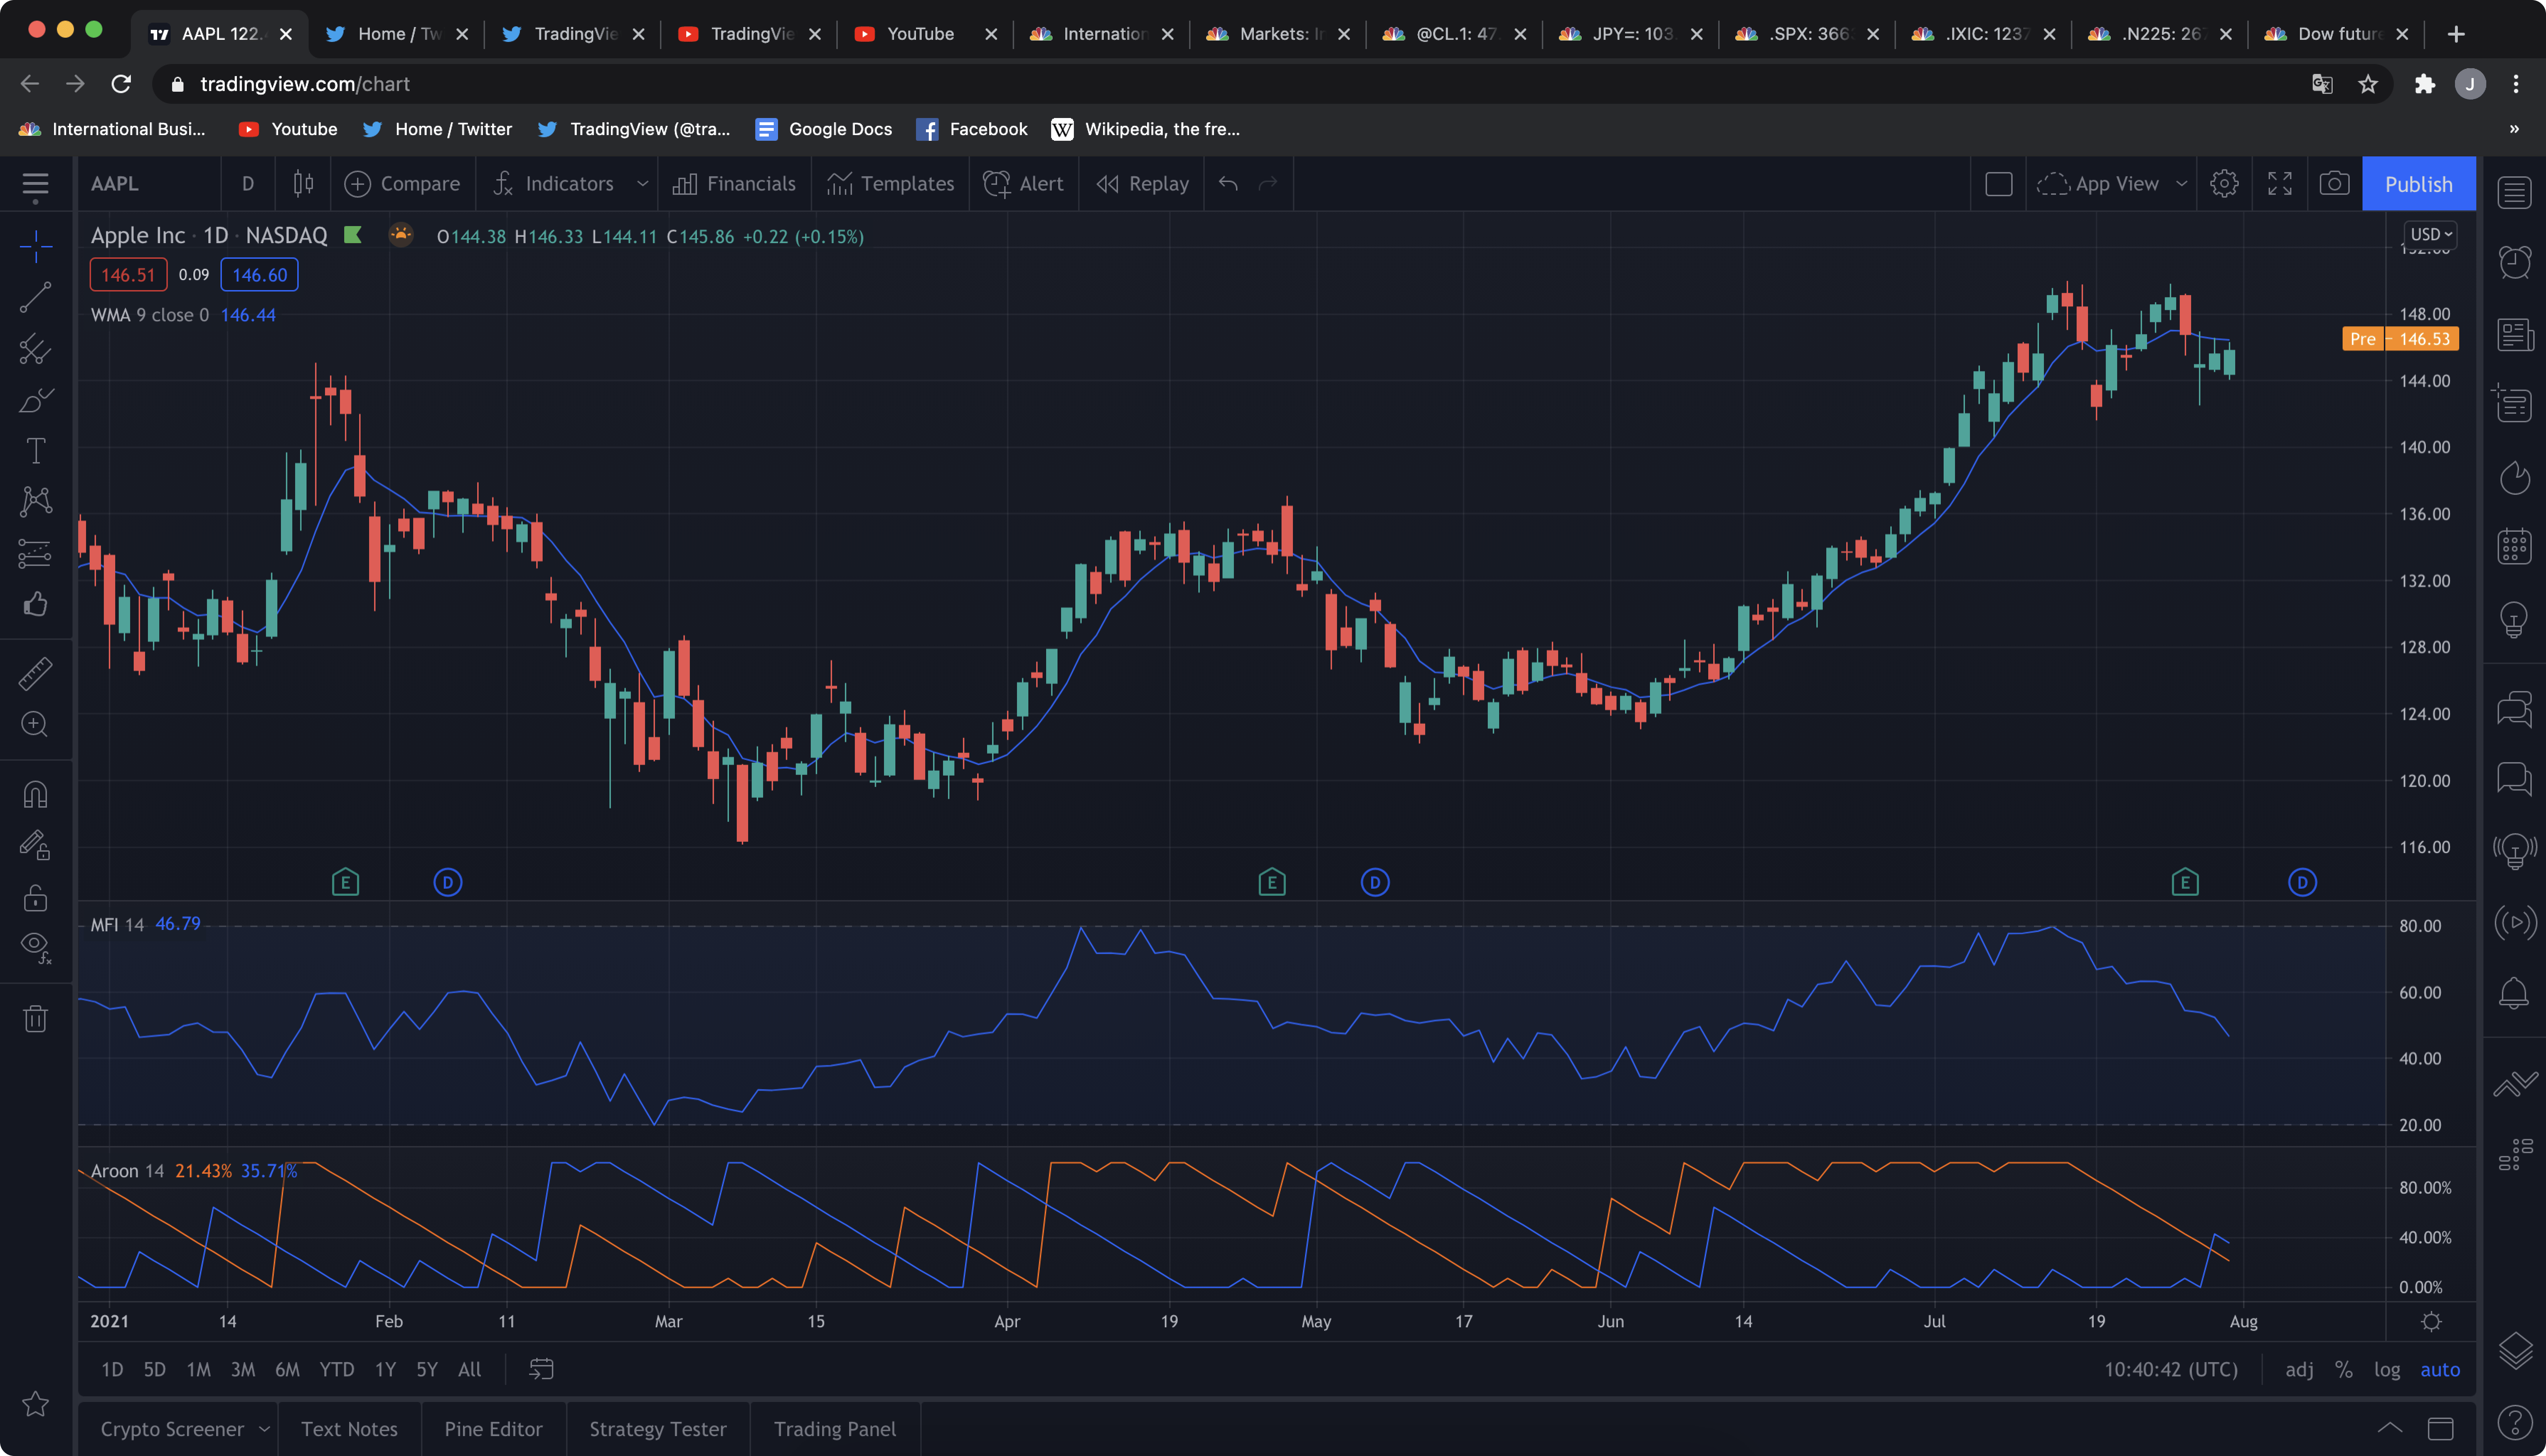Click the zoom in magnifier tool
The height and width of the screenshot is (1456, 2546).
pyautogui.click(x=35, y=724)
